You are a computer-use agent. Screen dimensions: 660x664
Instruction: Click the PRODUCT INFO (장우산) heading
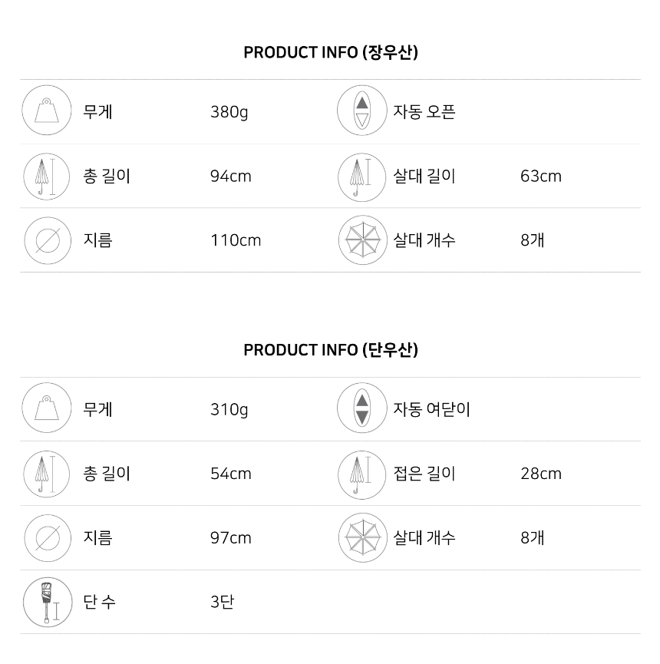(x=331, y=52)
